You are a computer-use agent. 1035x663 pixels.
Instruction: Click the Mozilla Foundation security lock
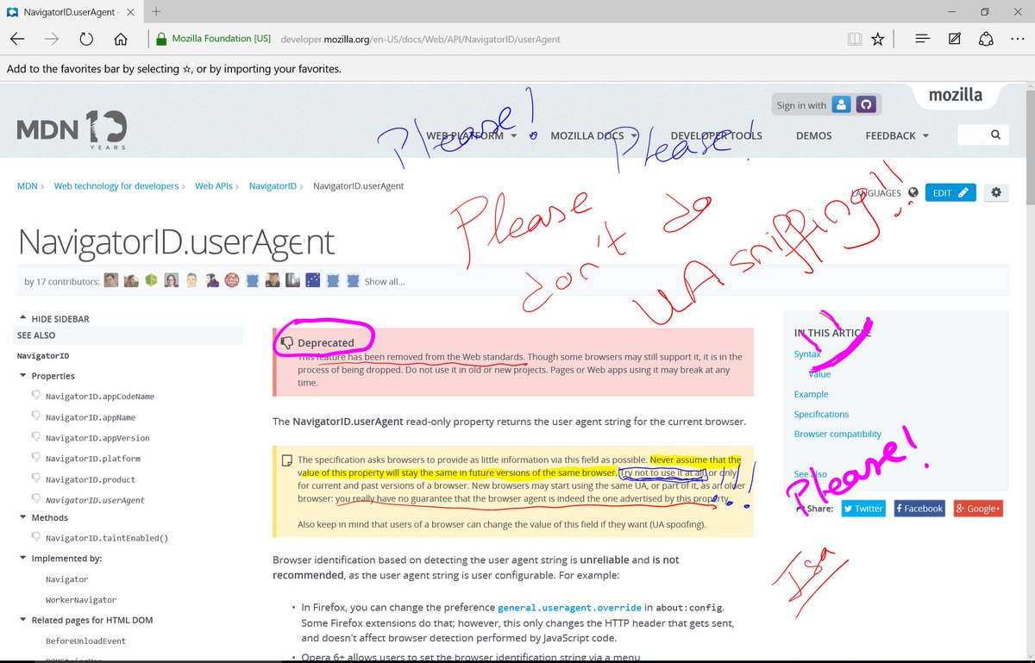(x=160, y=39)
